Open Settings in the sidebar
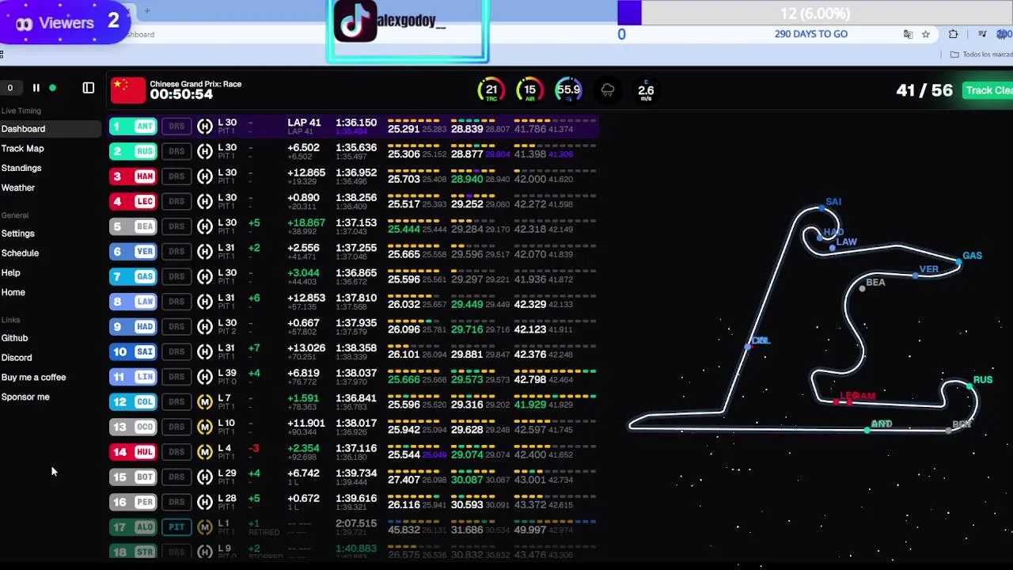Screen dimensions: 1013x570 (x=18, y=234)
